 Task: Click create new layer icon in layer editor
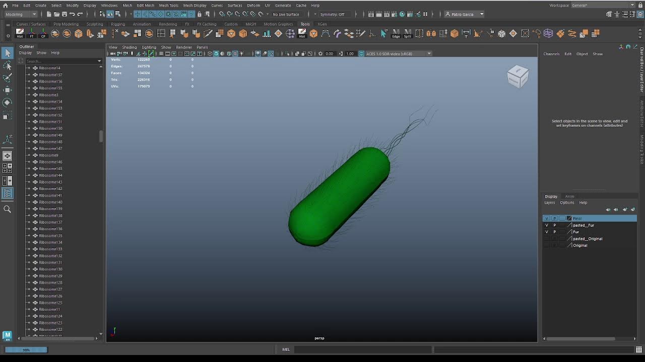(x=625, y=210)
